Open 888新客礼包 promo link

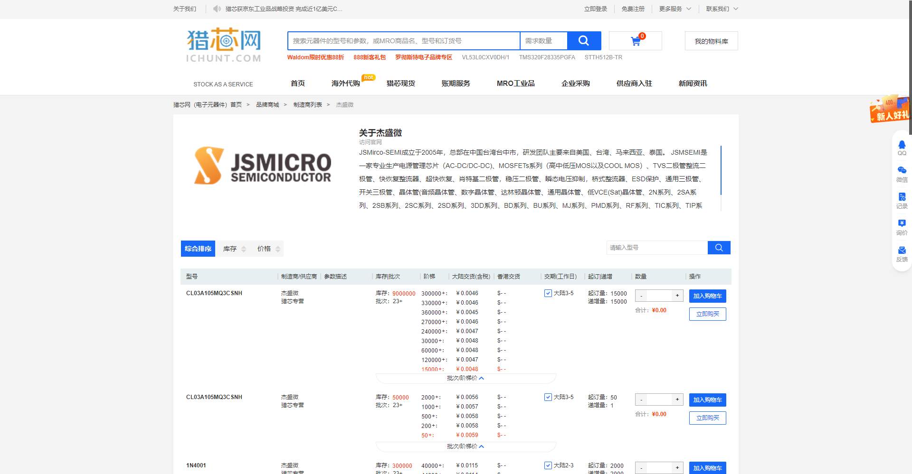(370, 57)
